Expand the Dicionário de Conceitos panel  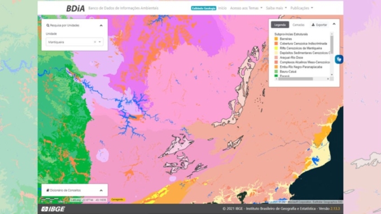coord(101,190)
